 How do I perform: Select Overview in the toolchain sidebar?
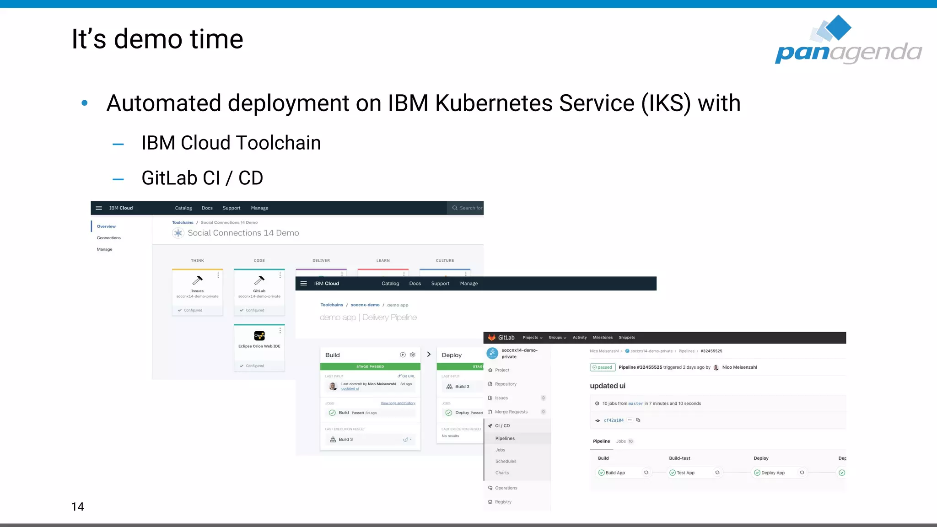click(106, 226)
